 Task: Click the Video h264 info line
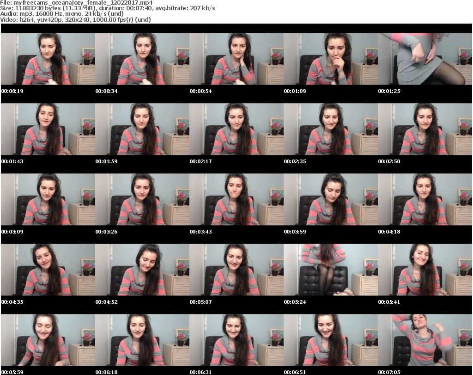(x=75, y=19)
